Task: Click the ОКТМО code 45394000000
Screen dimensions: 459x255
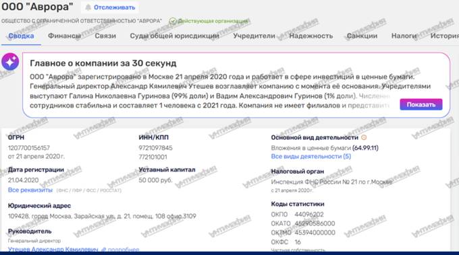Action: coord(315,233)
